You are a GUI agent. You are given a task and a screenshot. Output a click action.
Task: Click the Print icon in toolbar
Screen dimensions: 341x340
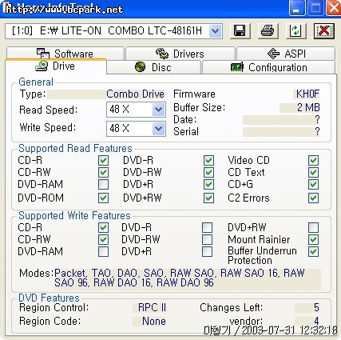(268, 30)
